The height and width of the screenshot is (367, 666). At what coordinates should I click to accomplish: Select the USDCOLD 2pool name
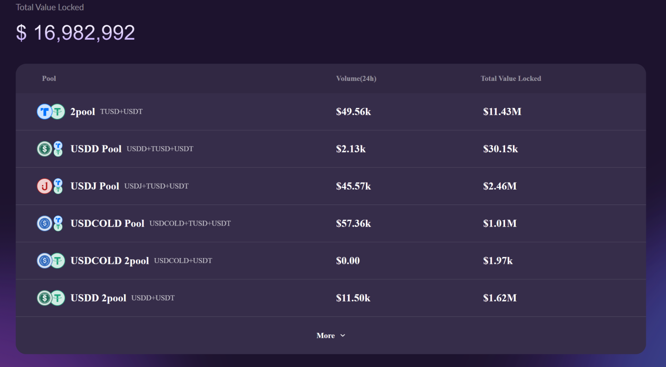click(110, 261)
